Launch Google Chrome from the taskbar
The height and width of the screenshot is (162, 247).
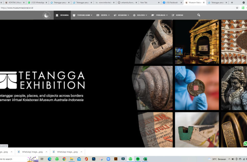(x=64, y=159)
